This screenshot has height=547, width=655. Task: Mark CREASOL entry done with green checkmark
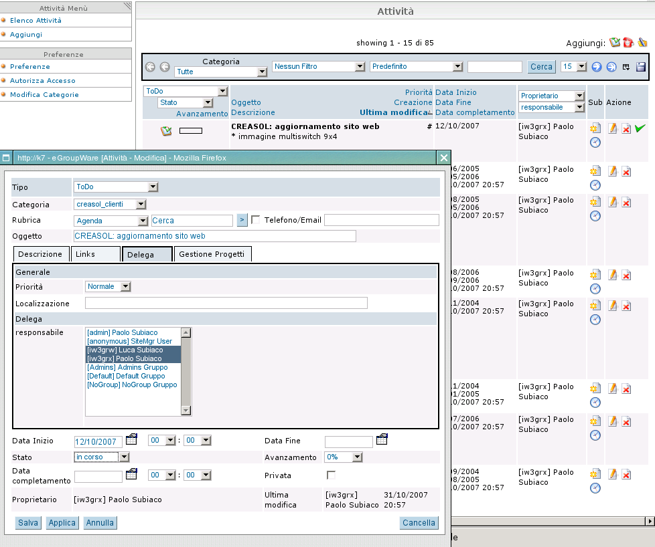(640, 128)
